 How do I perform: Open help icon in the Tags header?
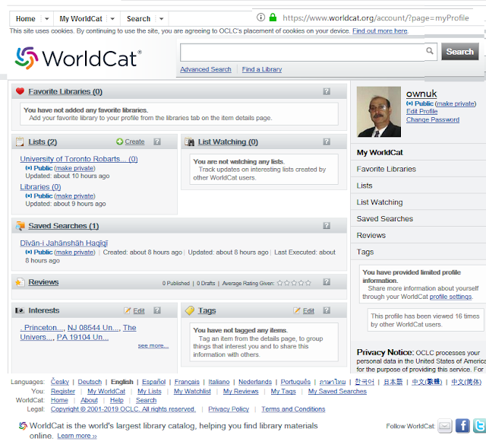click(x=327, y=310)
